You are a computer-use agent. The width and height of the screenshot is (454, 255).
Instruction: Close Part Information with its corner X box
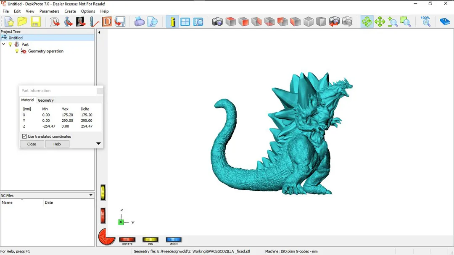click(100, 91)
